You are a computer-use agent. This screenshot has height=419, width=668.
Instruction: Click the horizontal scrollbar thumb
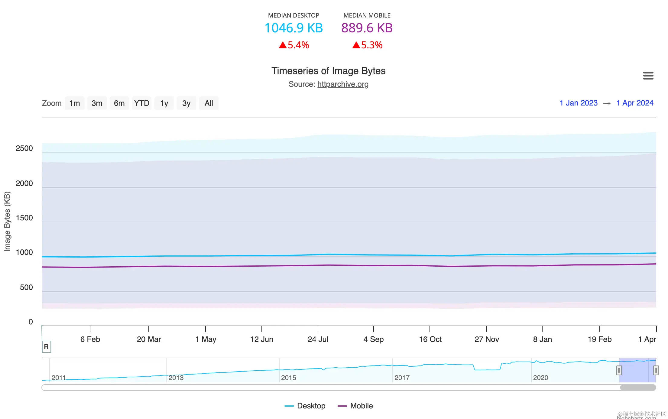(638, 388)
